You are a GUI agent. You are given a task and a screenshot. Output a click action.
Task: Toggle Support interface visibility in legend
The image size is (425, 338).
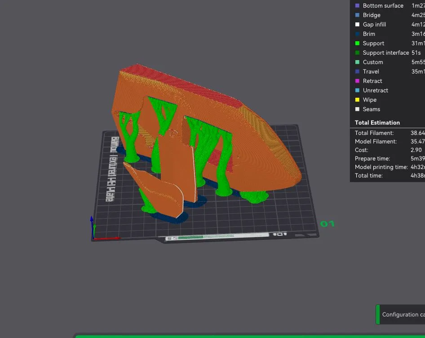tap(357, 52)
